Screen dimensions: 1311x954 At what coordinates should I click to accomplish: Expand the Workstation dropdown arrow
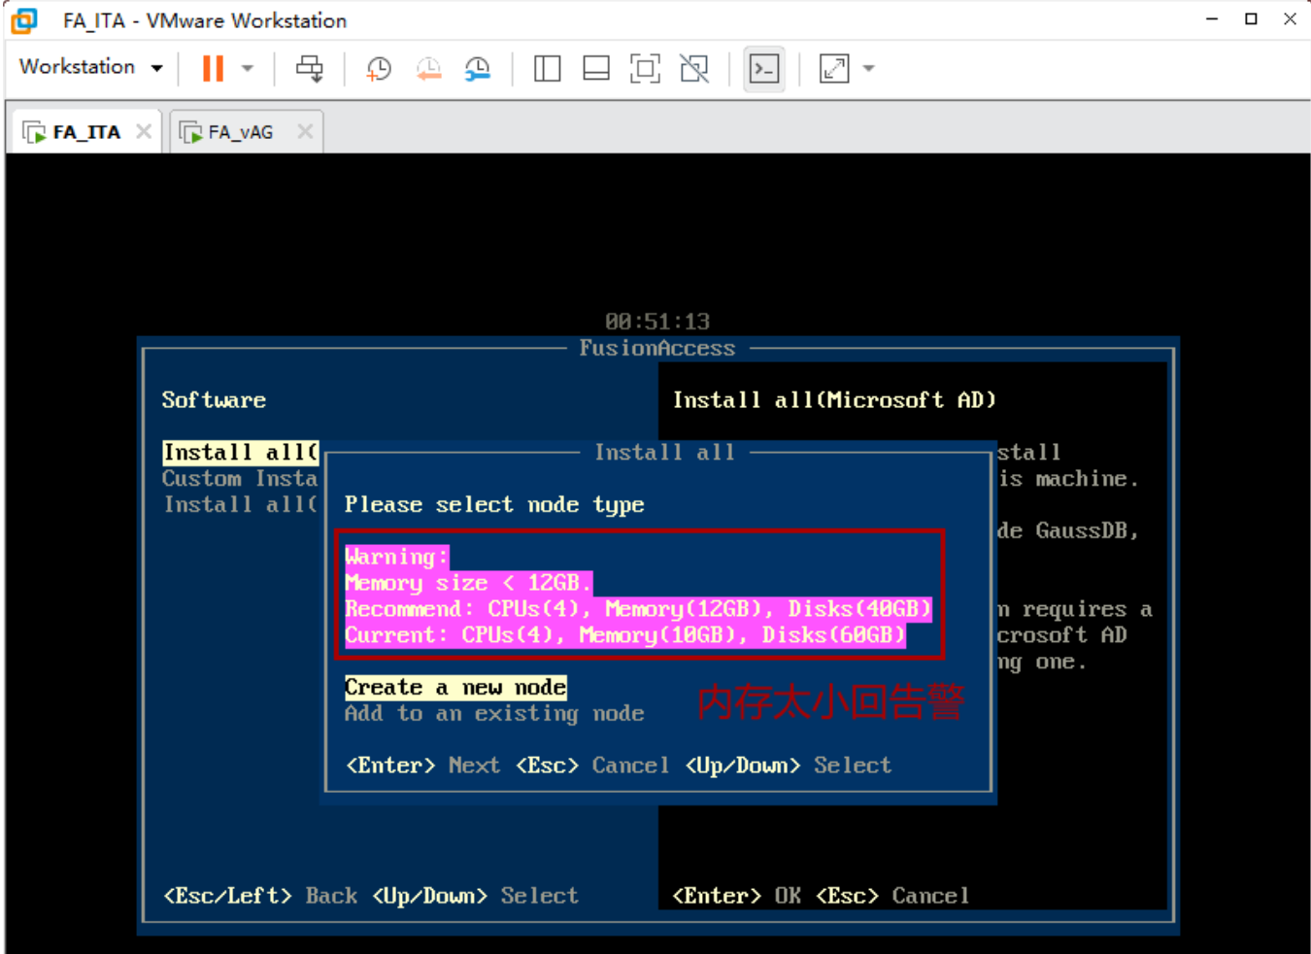click(x=157, y=68)
